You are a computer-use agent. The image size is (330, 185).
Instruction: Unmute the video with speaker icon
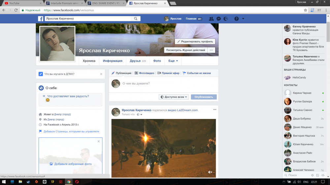click(210, 172)
